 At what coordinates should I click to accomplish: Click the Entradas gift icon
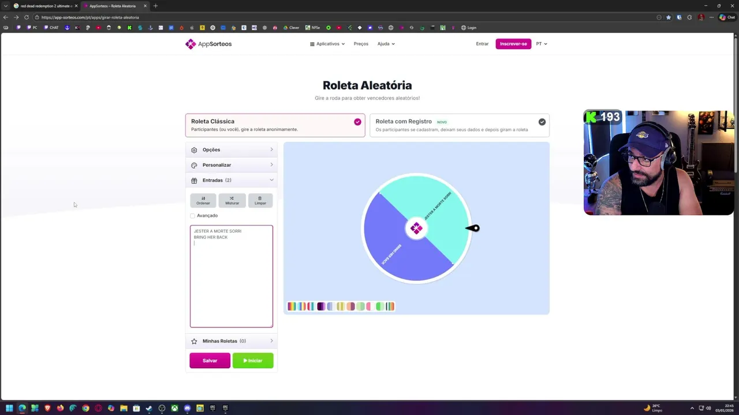click(x=194, y=180)
